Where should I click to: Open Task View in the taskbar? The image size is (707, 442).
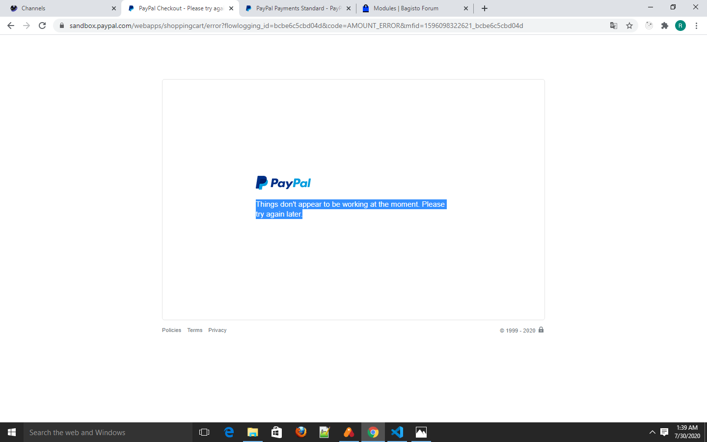(204, 432)
